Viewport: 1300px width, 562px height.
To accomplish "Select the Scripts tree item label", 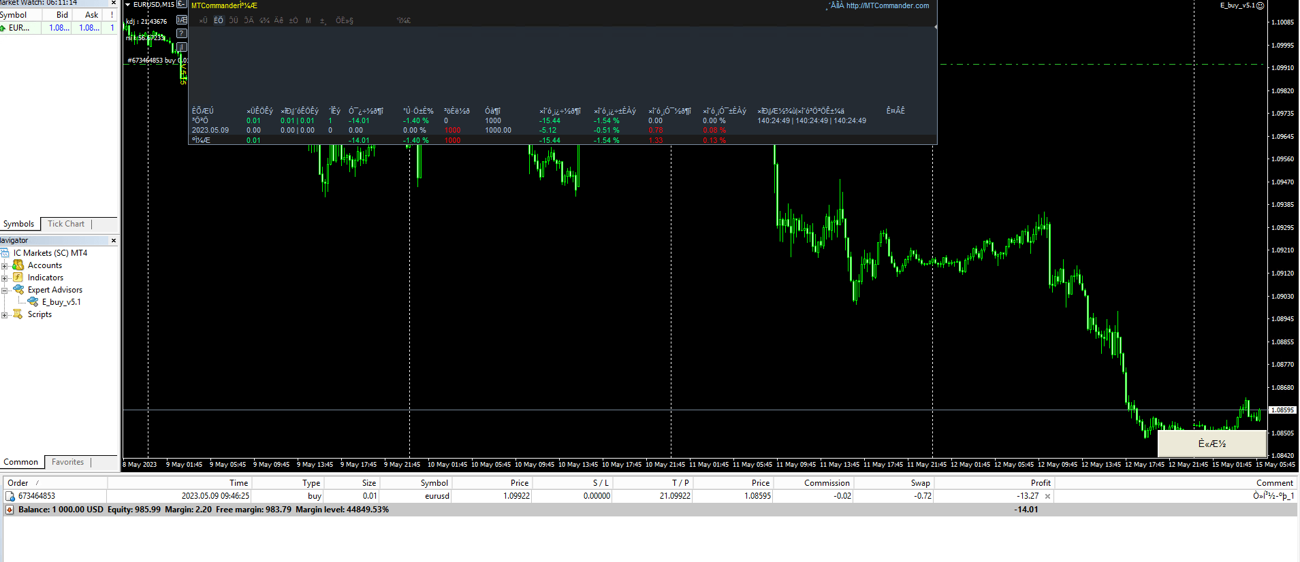I will tap(39, 314).
